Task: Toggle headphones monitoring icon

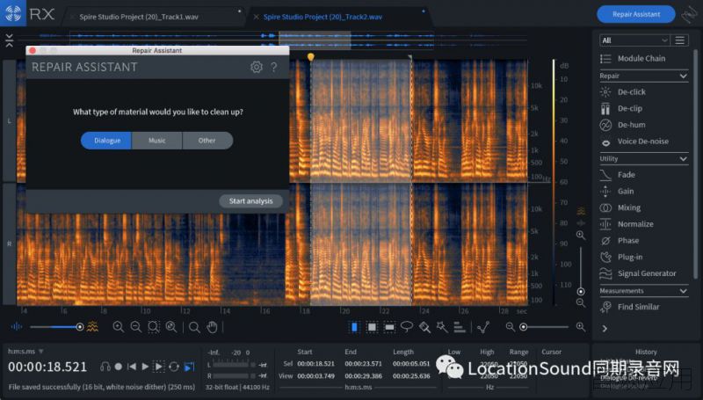Action: pos(105,367)
